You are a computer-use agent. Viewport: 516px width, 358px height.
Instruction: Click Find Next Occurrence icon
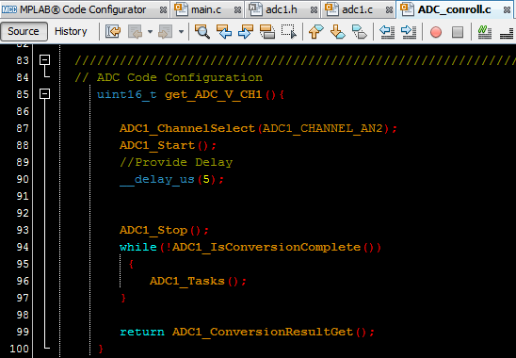click(246, 32)
